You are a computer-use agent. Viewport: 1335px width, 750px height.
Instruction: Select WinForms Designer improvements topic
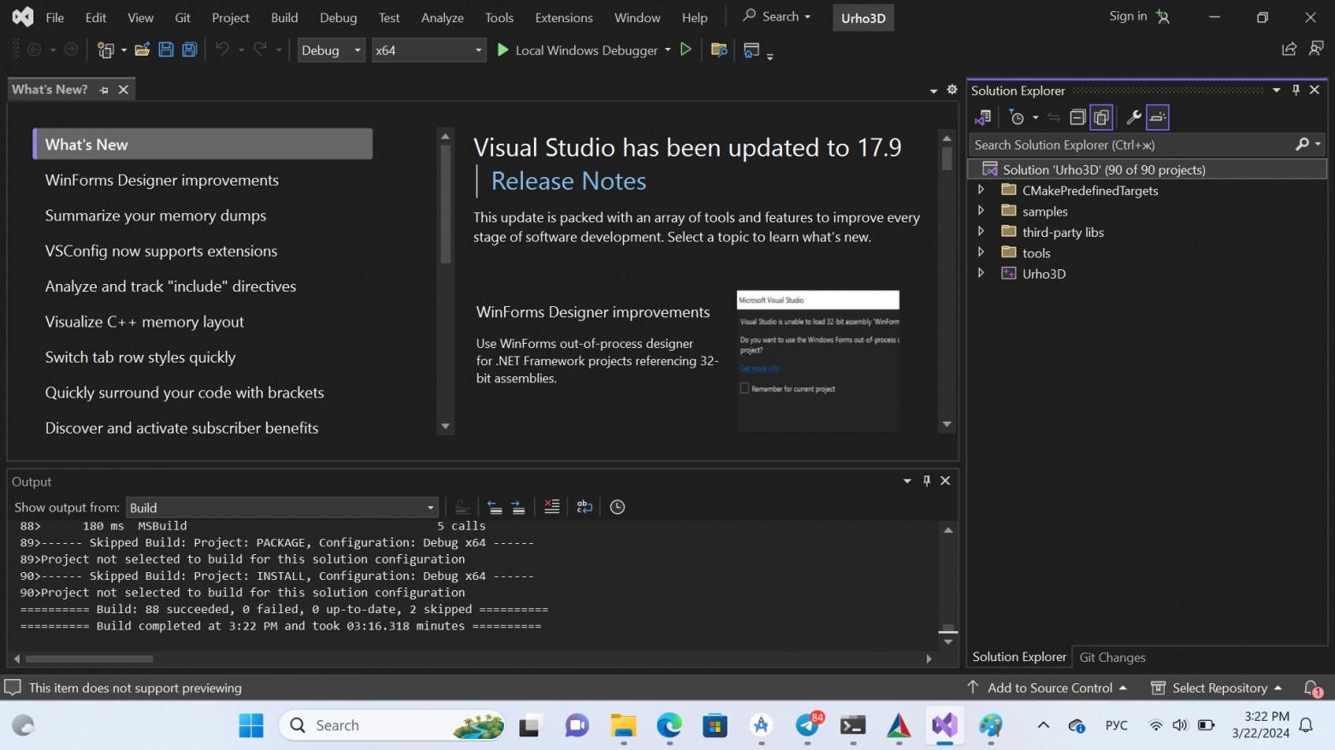pyautogui.click(x=162, y=180)
